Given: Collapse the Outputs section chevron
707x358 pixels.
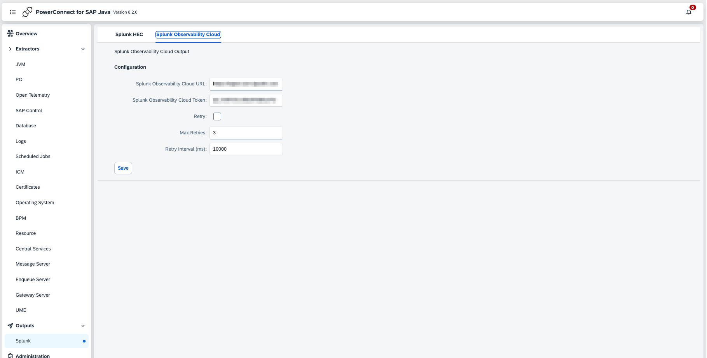Looking at the screenshot, I should point(83,326).
